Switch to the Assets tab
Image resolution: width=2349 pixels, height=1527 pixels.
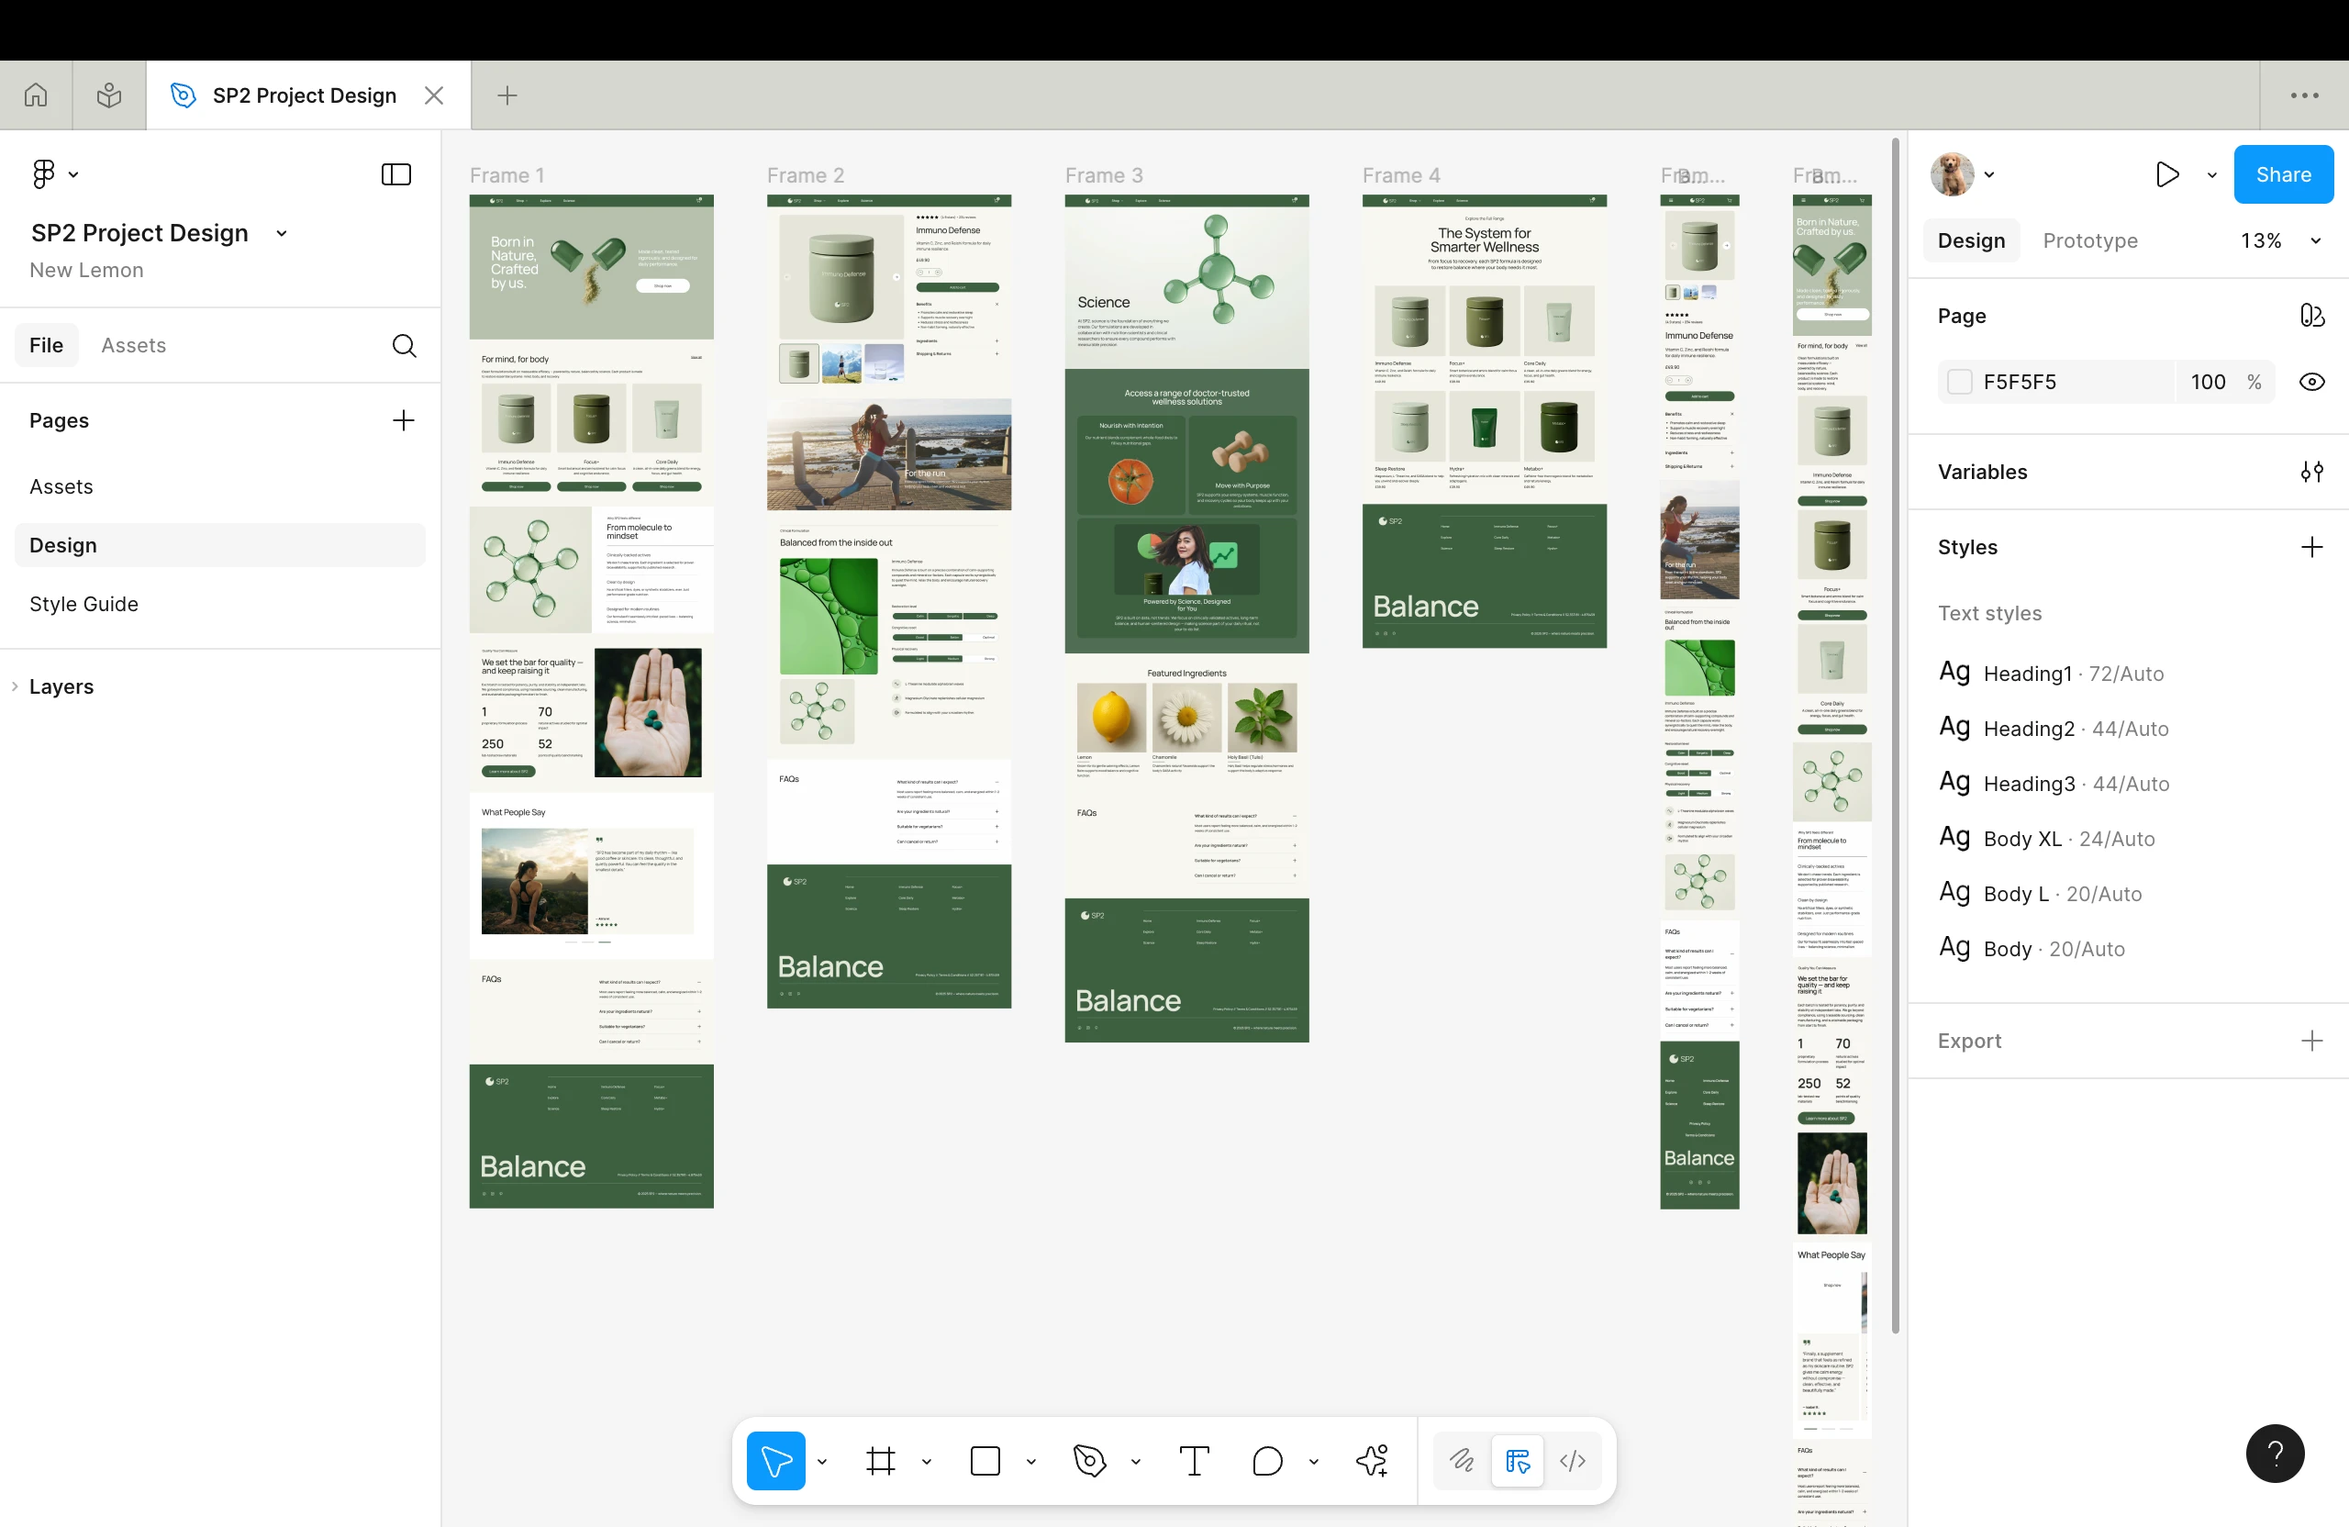[133, 344]
